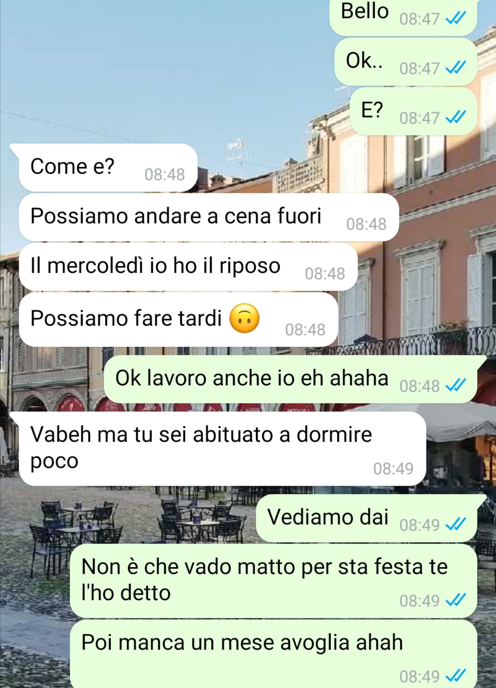
Task: Tap ticks beside "Vediamo dai" message
Action: [x=456, y=524]
